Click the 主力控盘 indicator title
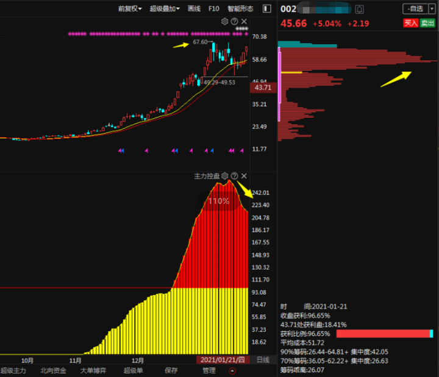 coord(207,176)
